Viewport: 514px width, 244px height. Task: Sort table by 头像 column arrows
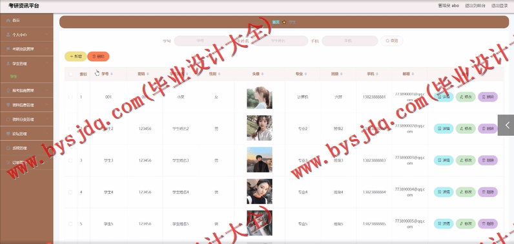click(262, 74)
